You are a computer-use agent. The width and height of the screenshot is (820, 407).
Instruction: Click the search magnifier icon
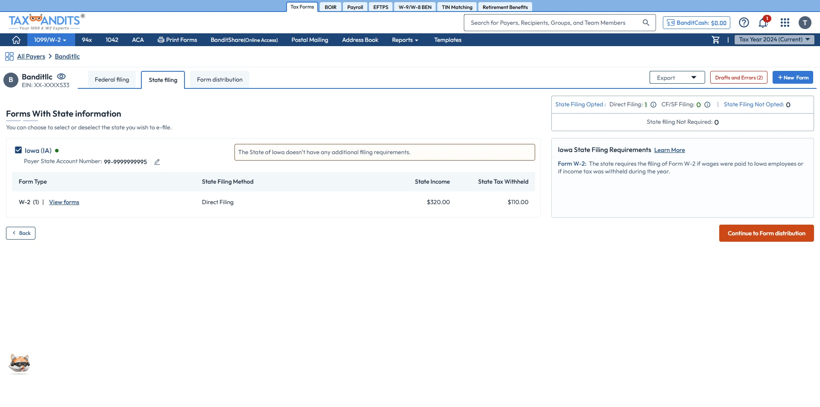click(646, 23)
